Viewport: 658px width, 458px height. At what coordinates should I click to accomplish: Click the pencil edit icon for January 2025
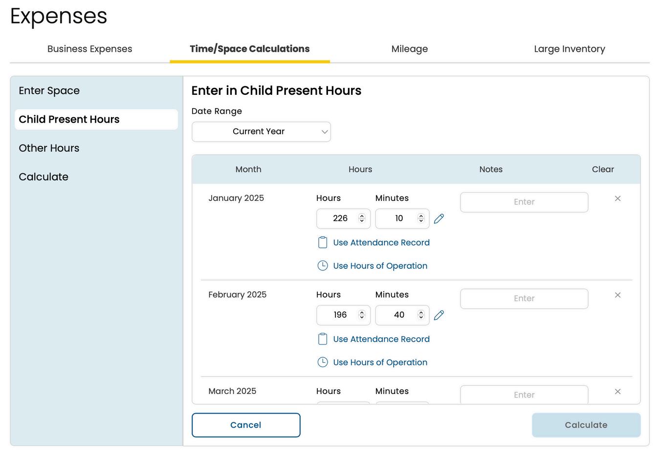pos(439,218)
